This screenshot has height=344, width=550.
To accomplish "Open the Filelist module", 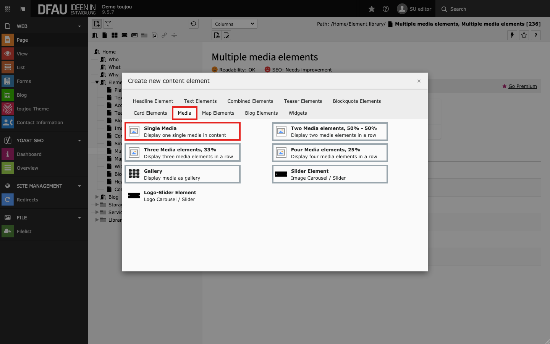I will (24, 231).
